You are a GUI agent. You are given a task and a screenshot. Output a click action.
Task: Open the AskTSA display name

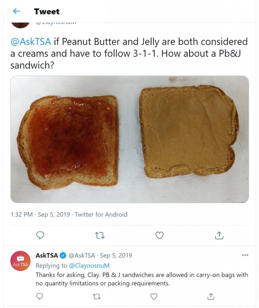pos(47,255)
